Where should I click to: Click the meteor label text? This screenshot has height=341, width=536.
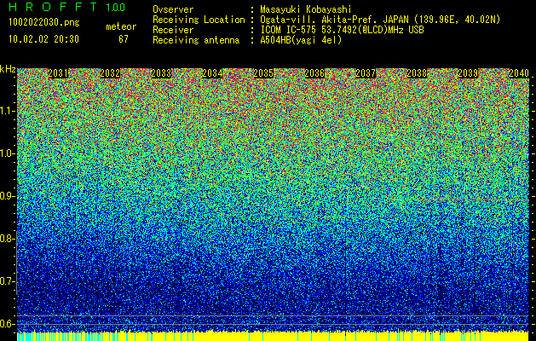tap(121, 26)
